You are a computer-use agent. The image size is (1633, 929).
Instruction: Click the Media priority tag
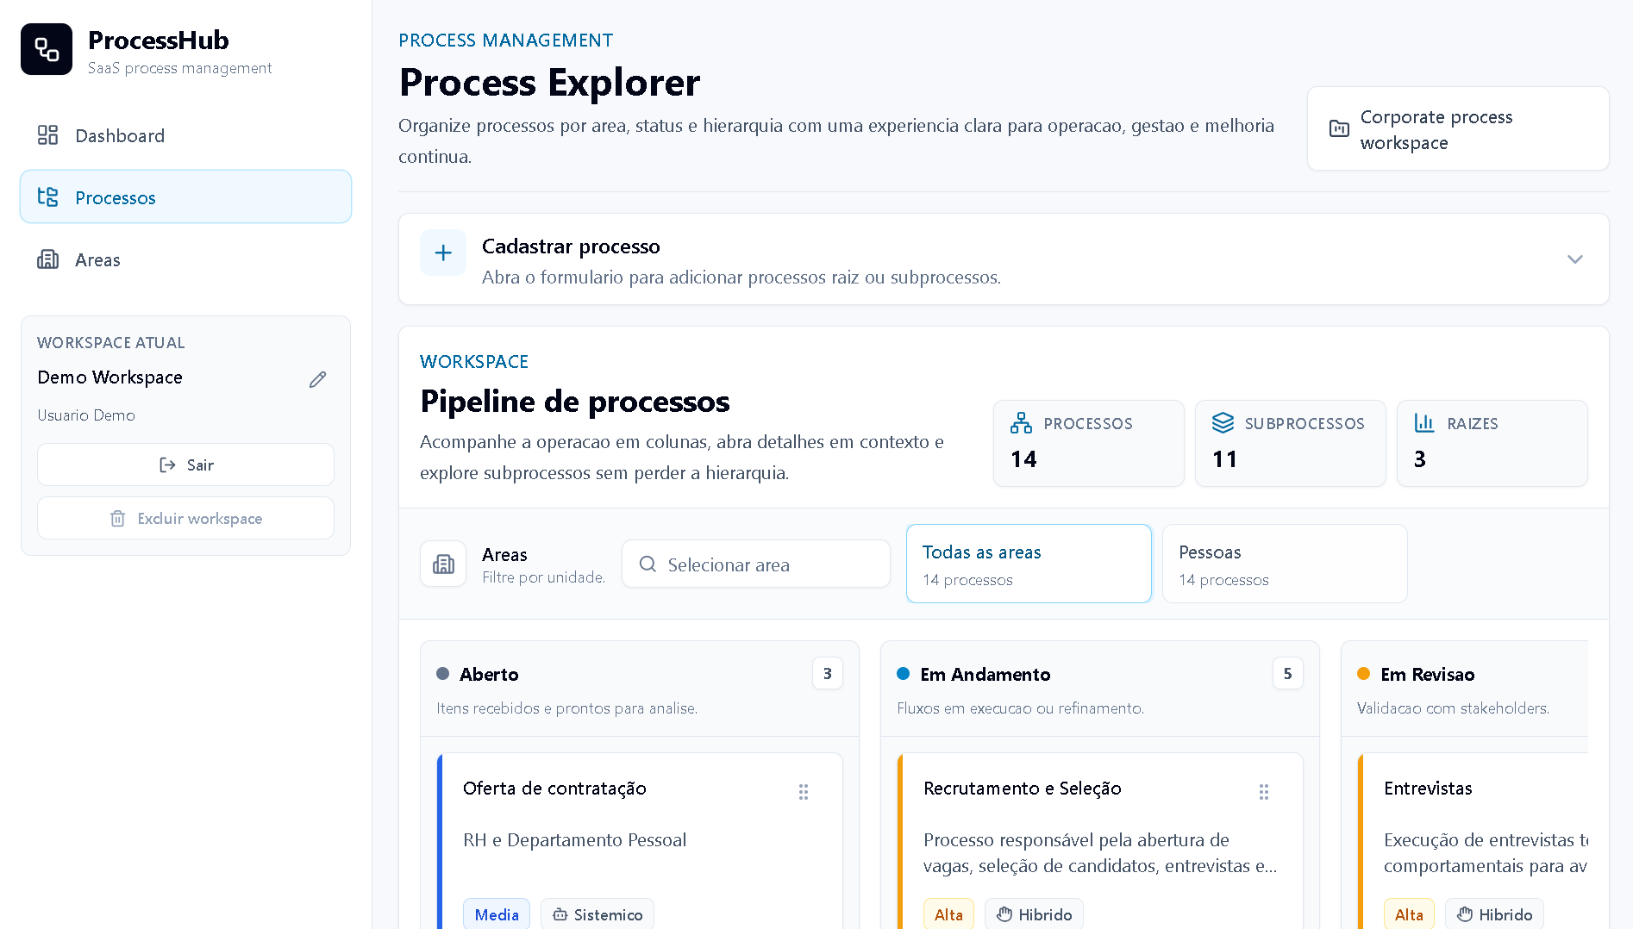497,914
